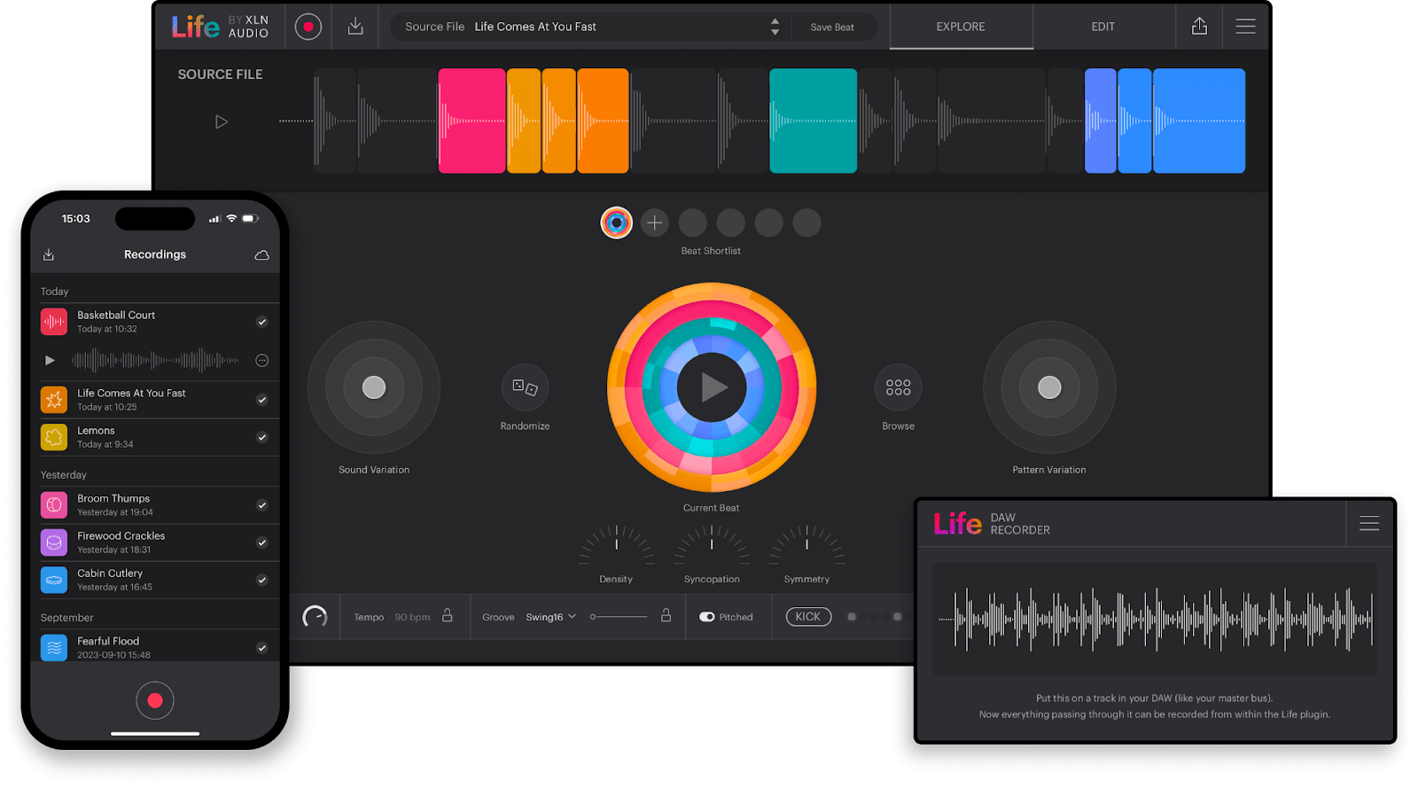The width and height of the screenshot is (1418, 788).
Task: Tap the Broom Thumps pink icon
Action: (54, 504)
